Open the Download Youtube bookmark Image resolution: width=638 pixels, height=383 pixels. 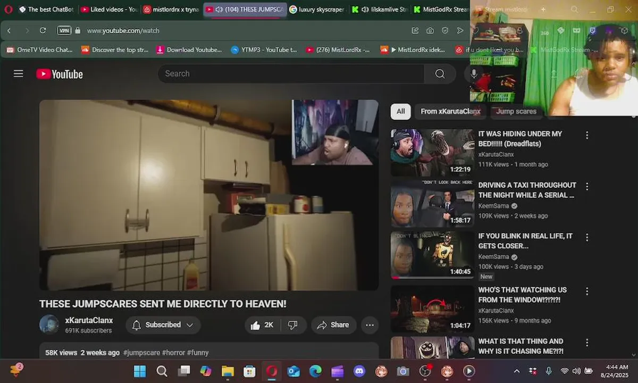(x=189, y=50)
